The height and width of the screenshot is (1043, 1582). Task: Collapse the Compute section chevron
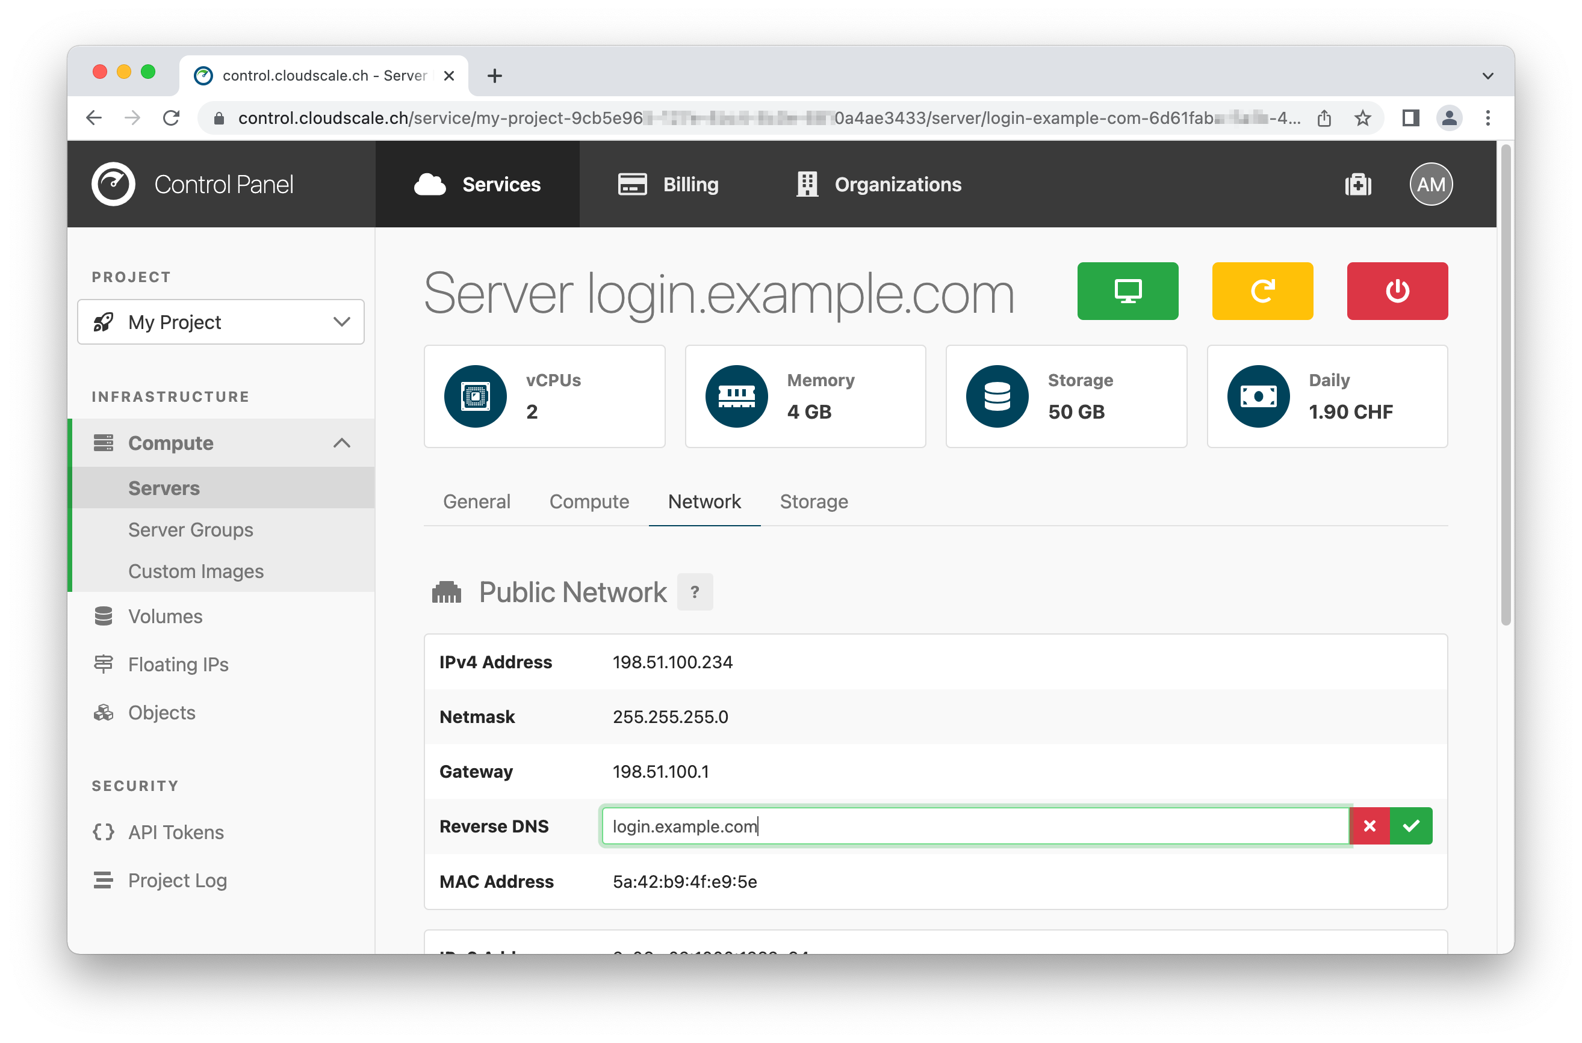coord(341,443)
